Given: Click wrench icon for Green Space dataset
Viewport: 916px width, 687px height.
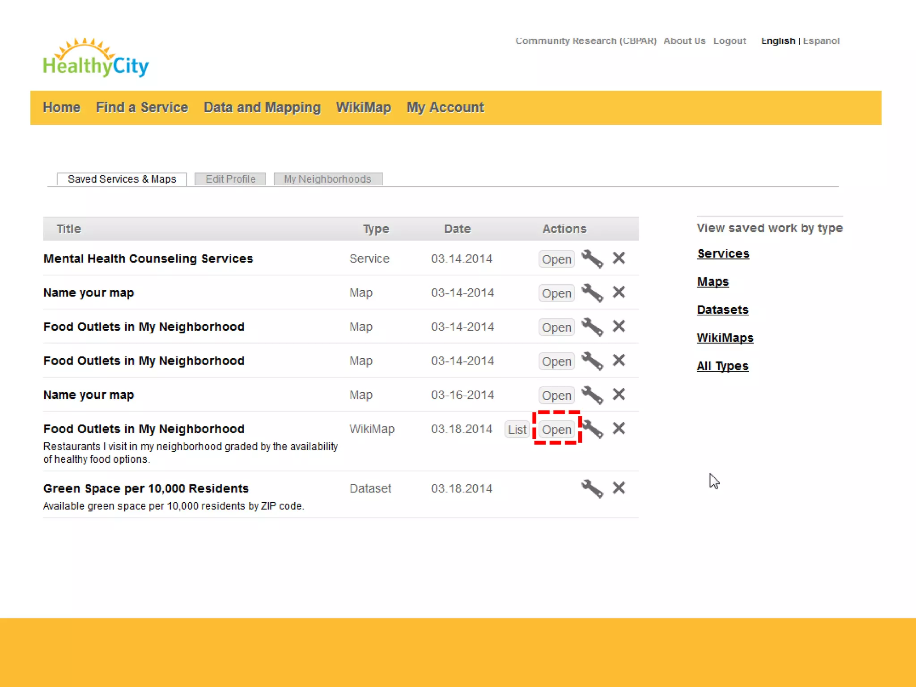Looking at the screenshot, I should 592,488.
